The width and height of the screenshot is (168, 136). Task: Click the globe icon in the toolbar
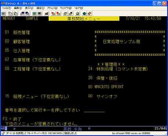tap(84, 14)
